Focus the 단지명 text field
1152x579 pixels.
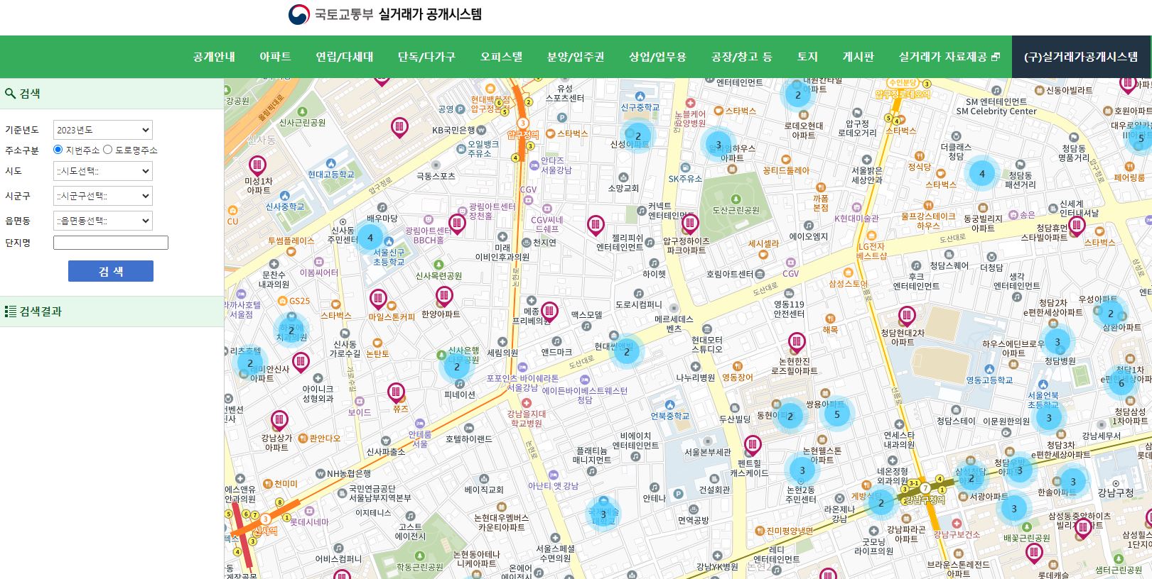111,243
